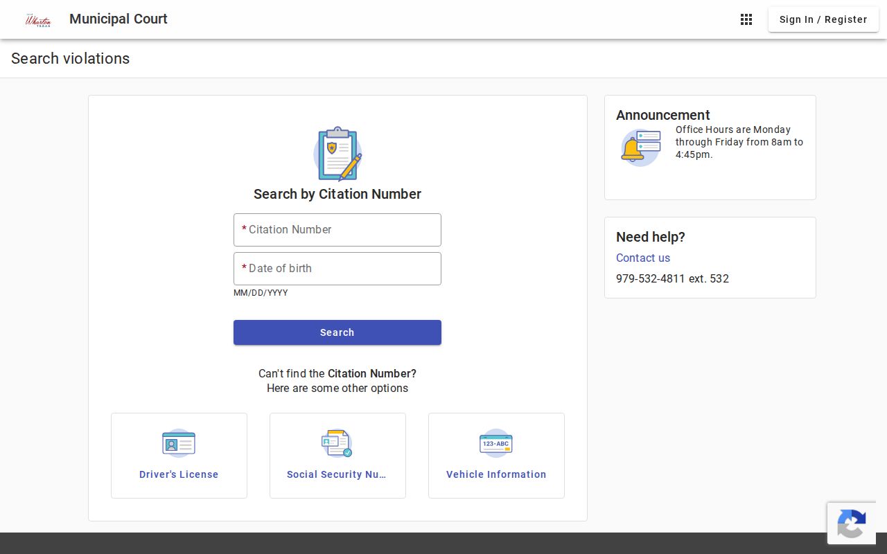
Task: Click the license plate Vehicle Information icon
Action: pyautogui.click(x=496, y=443)
